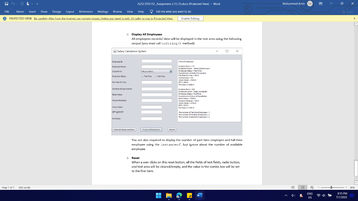Click the security warning tray icon
358x201 pixels.
click(x=301, y=195)
